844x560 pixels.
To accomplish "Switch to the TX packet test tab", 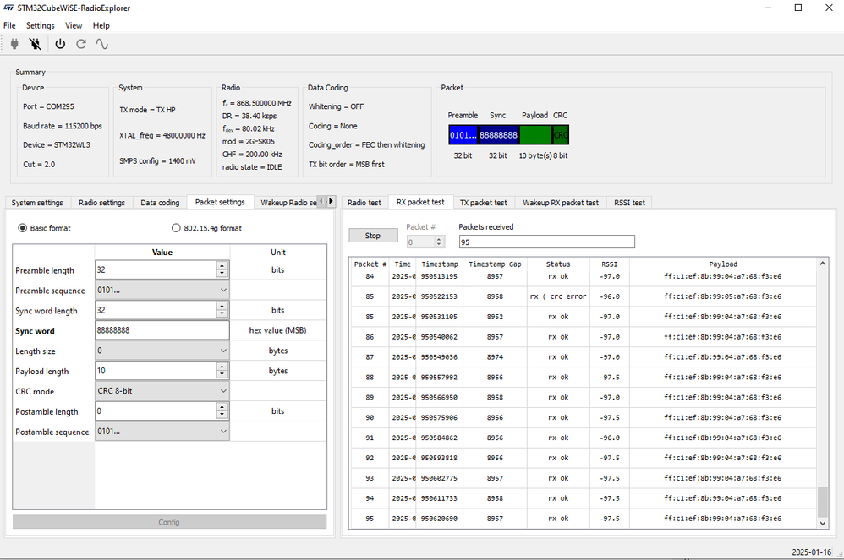I will [x=483, y=203].
